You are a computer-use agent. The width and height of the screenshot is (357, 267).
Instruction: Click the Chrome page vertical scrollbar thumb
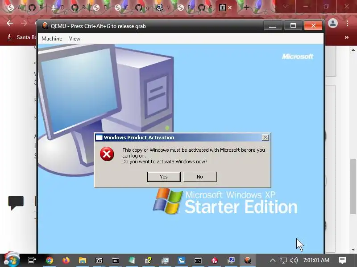[353, 186]
